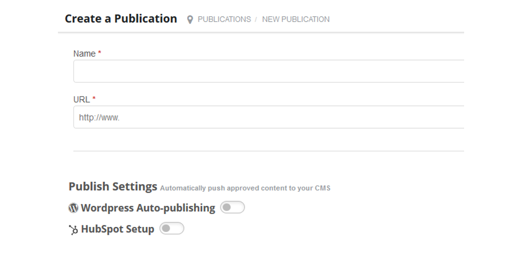
Task: Click the red asterisk beside Name
Action: [100, 53]
